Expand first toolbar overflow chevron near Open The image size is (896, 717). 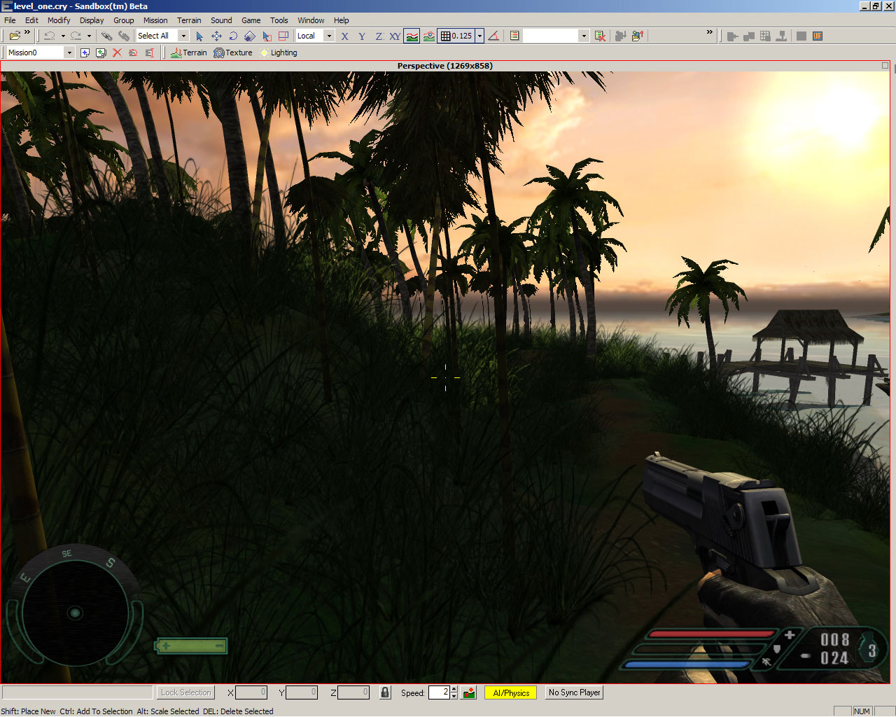(x=27, y=32)
